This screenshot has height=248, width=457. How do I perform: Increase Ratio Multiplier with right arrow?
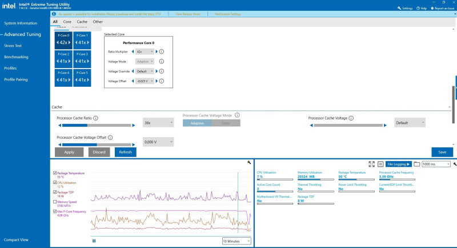pyautogui.click(x=157, y=51)
